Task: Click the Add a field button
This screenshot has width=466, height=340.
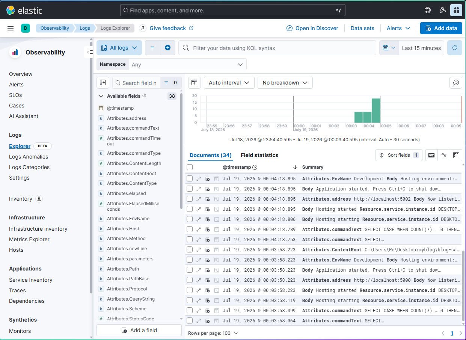Action: click(x=139, y=330)
